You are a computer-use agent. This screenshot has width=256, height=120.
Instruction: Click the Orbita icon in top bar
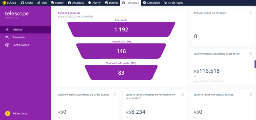22,3
